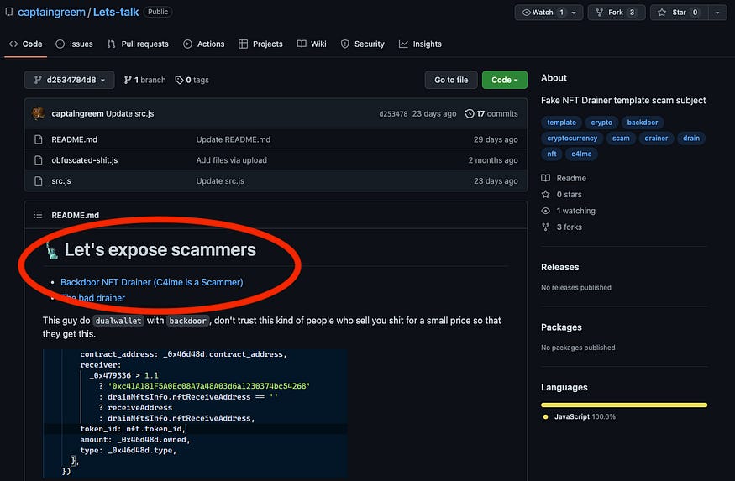Image resolution: width=735 pixels, height=481 pixels.
Task: Select the scam topic tag
Action: [x=621, y=139]
